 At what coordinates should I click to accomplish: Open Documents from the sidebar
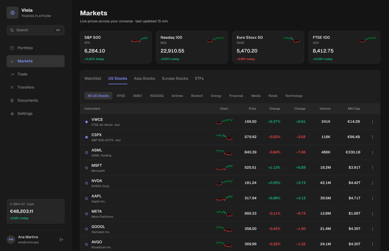click(36, 100)
